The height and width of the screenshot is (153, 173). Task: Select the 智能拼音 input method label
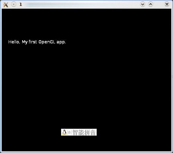(x=84, y=133)
